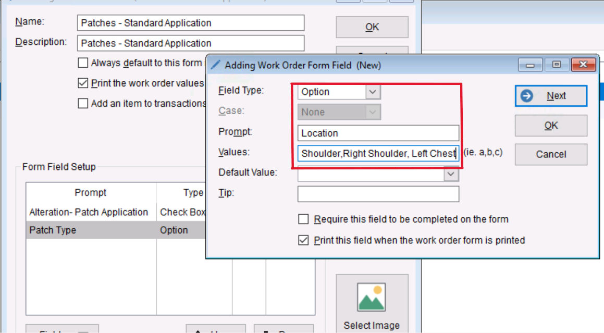Close the Adding Work Order Form Field dialog
The width and height of the screenshot is (604, 333).
pos(583,65)
